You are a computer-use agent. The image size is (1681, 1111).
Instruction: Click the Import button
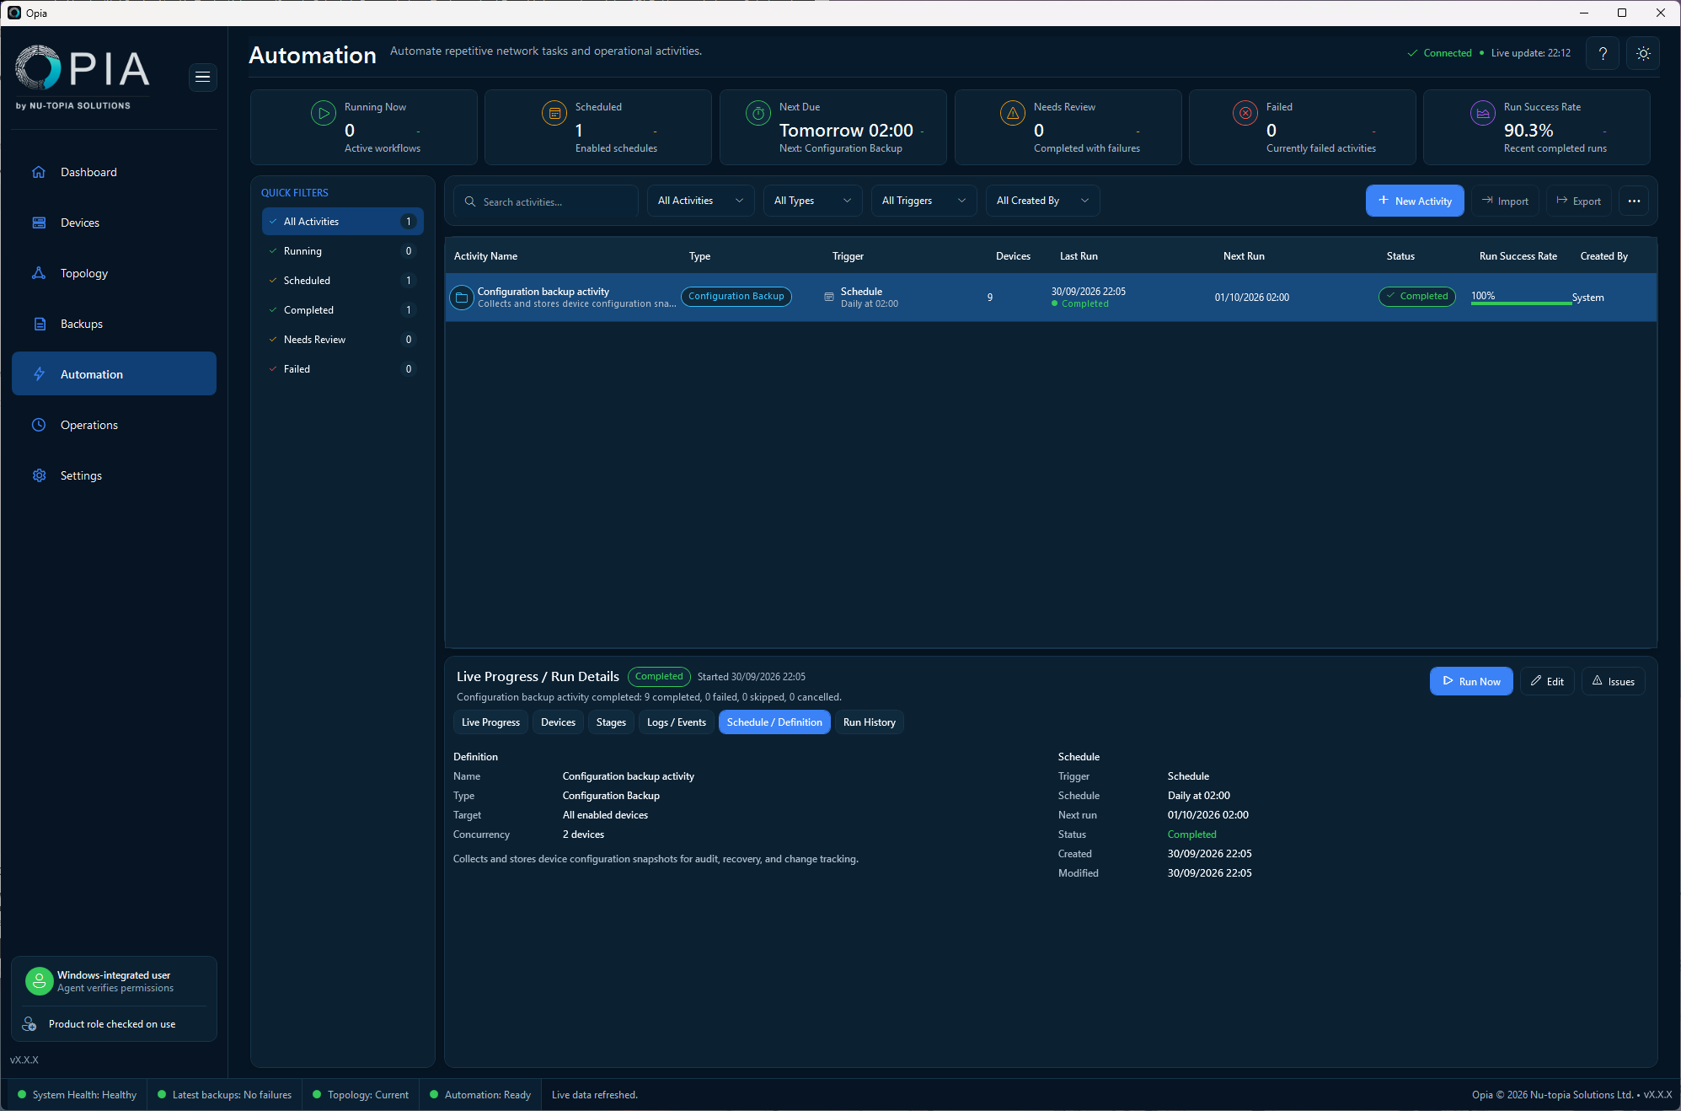point(1505,201)
